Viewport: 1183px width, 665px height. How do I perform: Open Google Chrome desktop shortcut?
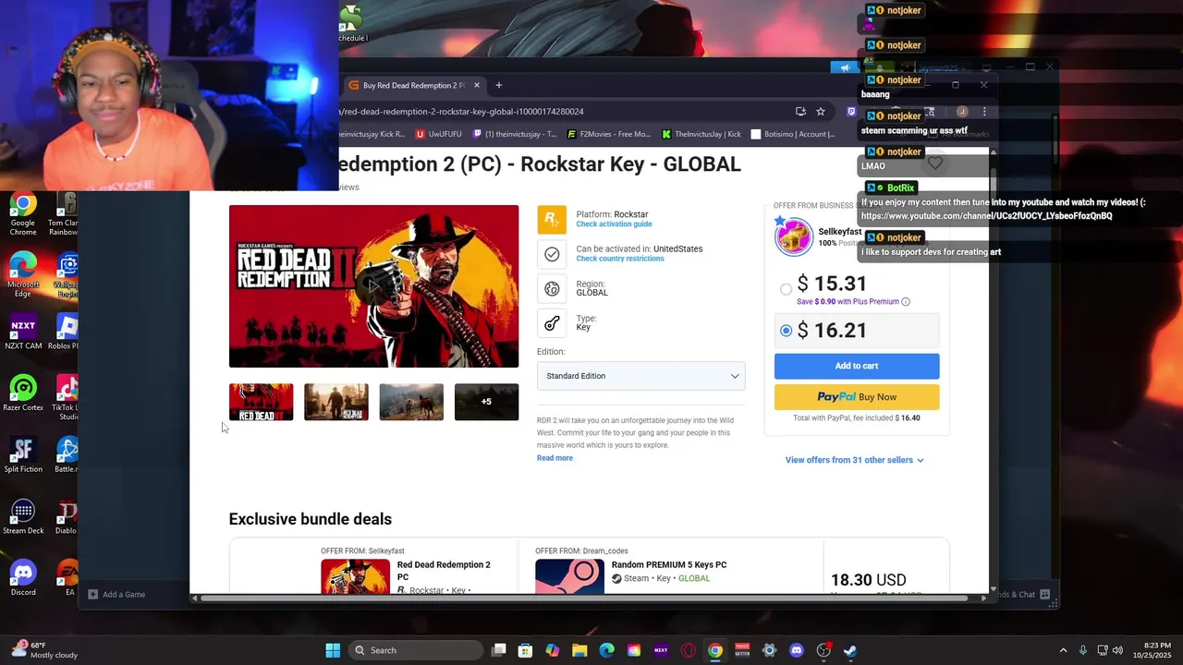pyautogui.click(x=23, y=212)
